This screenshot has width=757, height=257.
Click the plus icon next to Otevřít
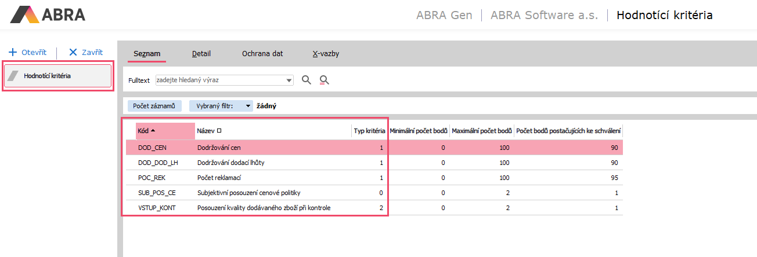coord(13,52)
